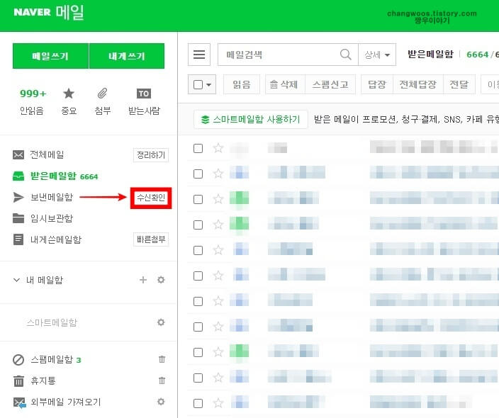
Task: Click the envelope icon for 전체메일
Action: pos(18,155)
